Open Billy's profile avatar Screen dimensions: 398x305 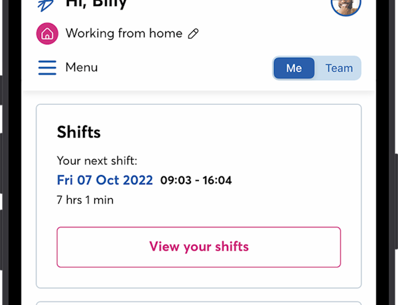346,5
